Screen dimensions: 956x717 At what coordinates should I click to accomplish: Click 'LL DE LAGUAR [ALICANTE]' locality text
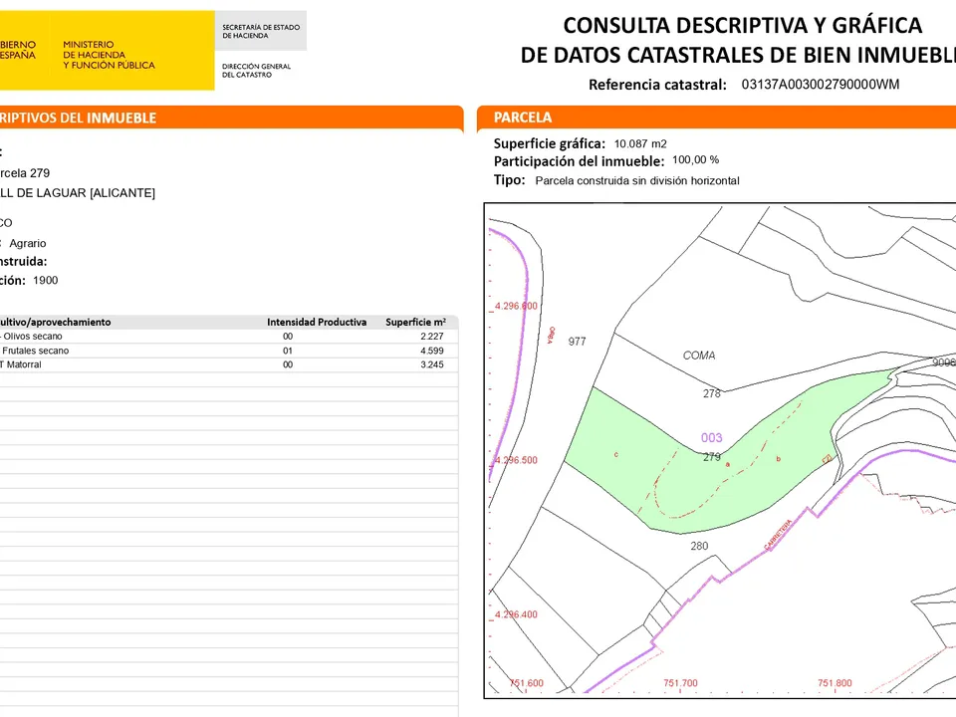(78, 193)
